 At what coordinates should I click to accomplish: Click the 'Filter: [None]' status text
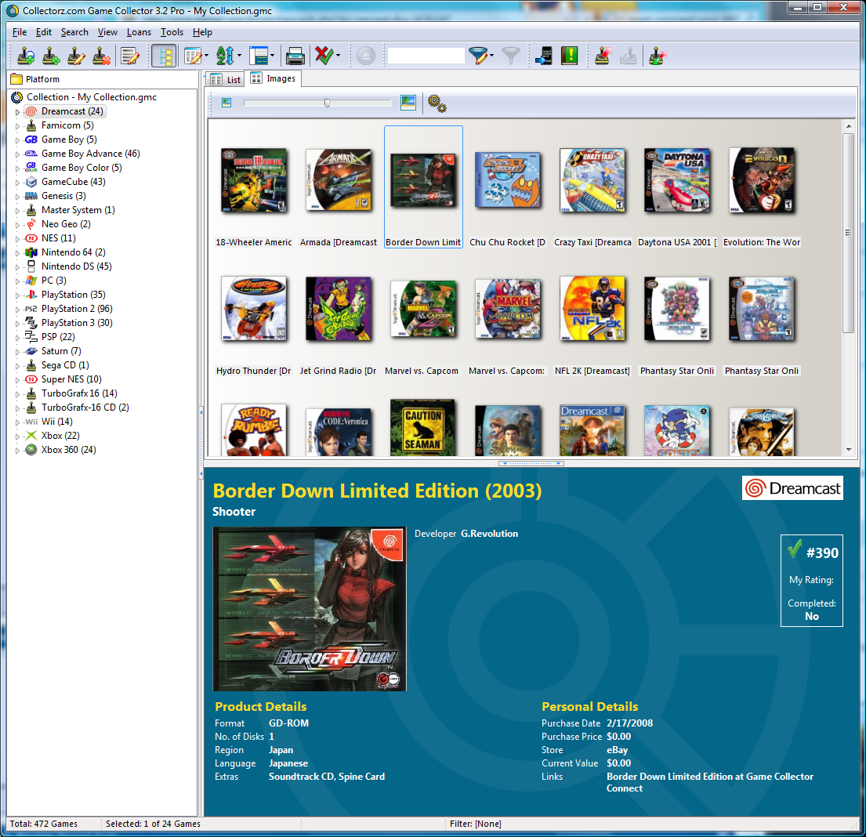476,824
